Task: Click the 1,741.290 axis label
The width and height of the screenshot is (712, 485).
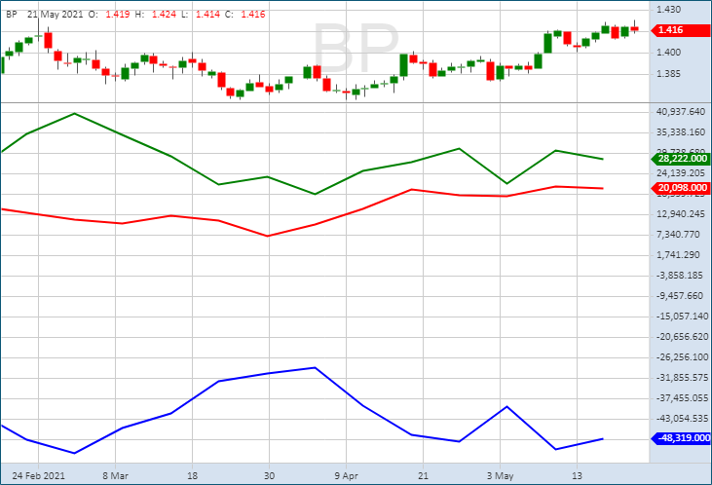Action: (x=678, y=255)
